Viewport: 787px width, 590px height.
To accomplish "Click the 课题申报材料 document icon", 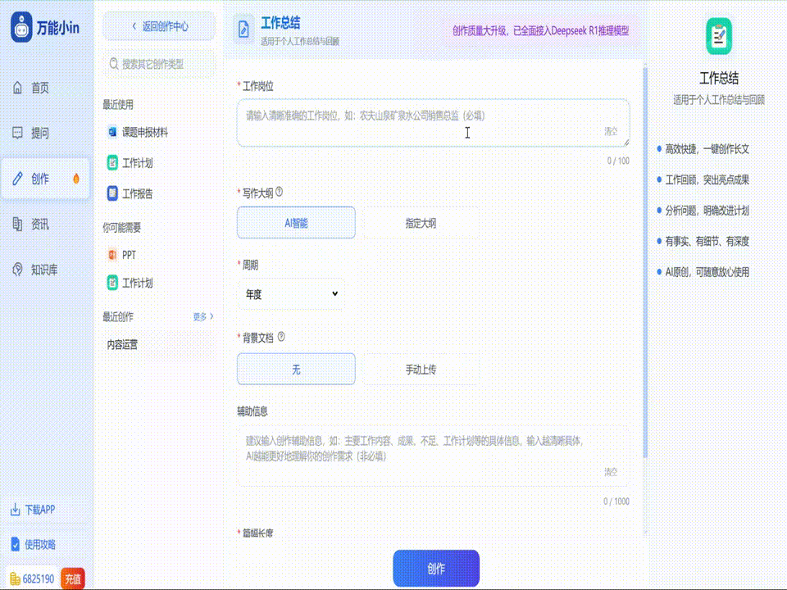I will (112, 132).
